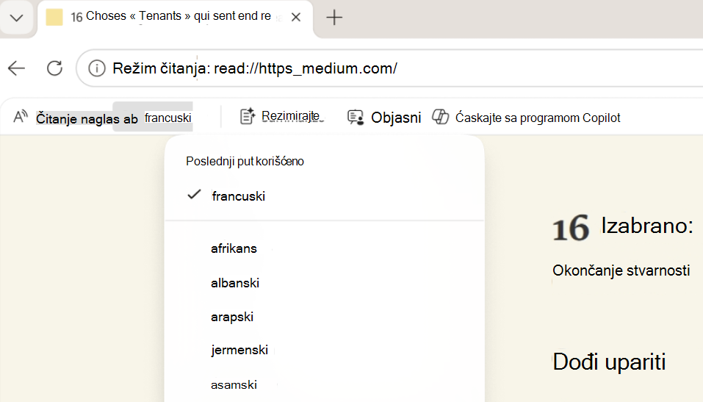This screenshot has height=402, width=703.
Task: Click the Read aloud (Čitanje naglas) icon
Action: tap(21, 117)
